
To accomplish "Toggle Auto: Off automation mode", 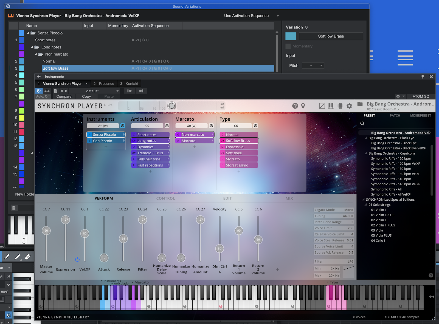I will coord(43,96).
